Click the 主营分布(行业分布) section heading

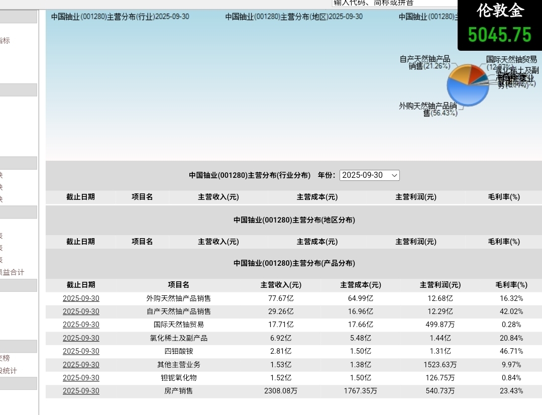250,175
